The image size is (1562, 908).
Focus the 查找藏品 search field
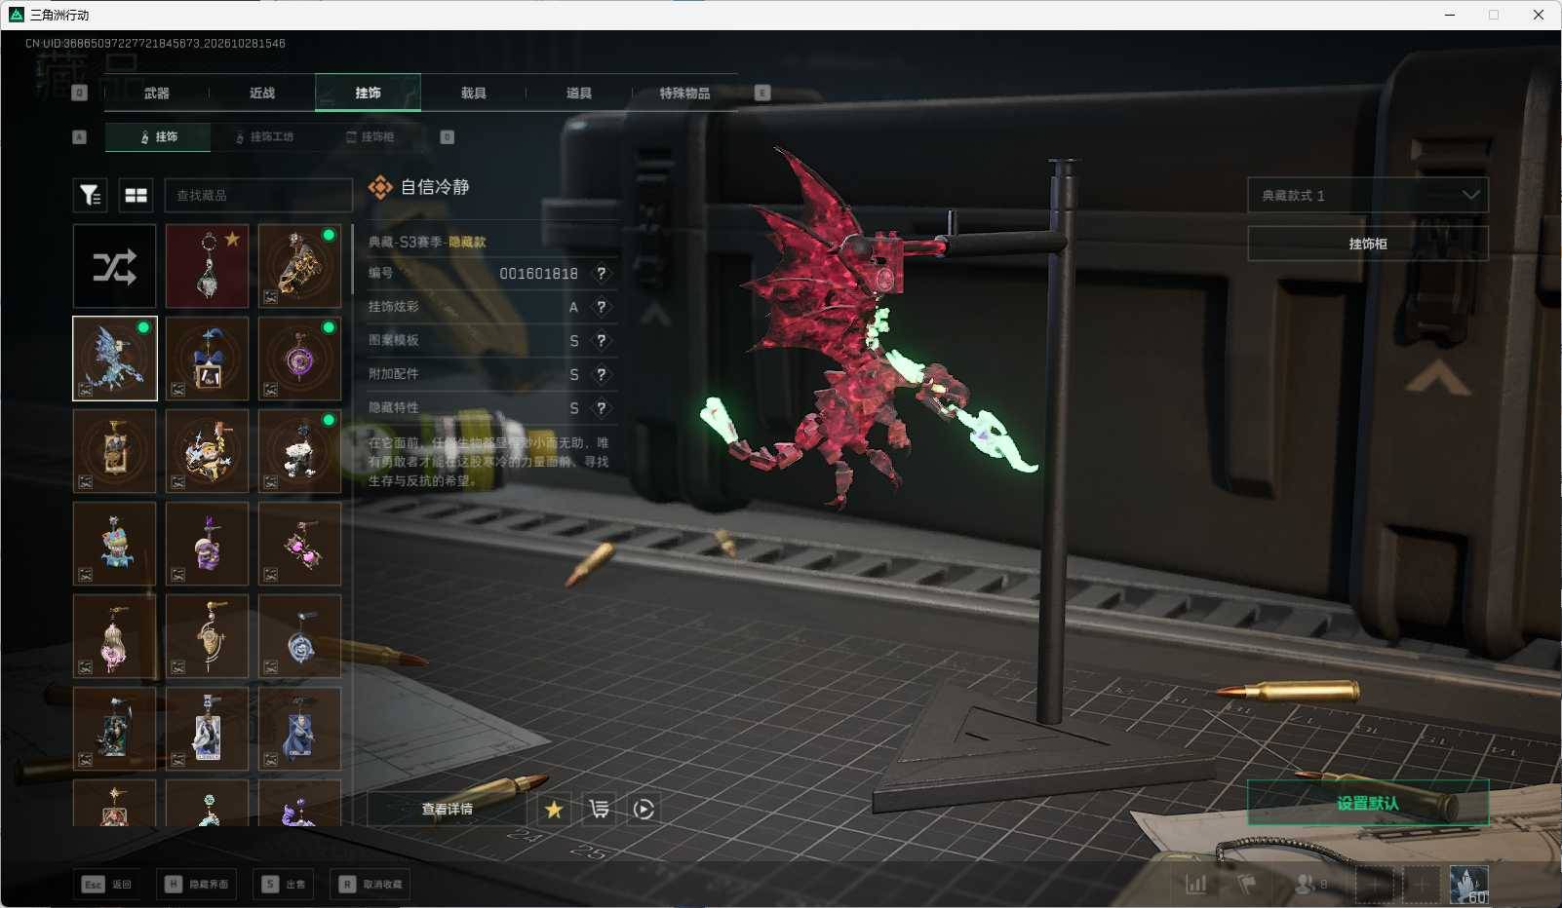click(x=258, y=195)
